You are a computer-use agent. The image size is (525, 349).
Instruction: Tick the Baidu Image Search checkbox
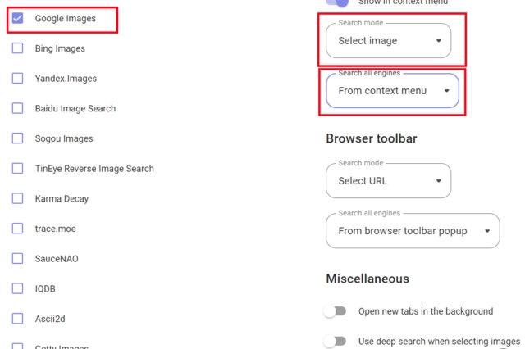point(18,108)
